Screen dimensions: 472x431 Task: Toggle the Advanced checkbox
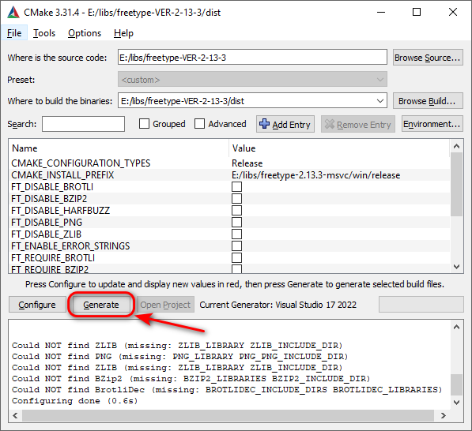tap(199, 124)
